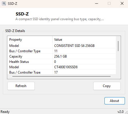Viewport: 128px width, 114px height.
Task: Select the first Model property row
Action: (x=62, y=46)
